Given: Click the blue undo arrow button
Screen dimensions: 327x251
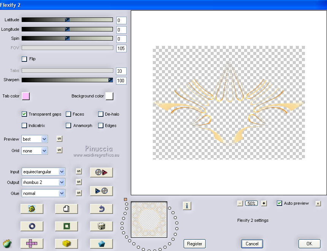Looking at the screenshot, I should [x=102, y=209].
